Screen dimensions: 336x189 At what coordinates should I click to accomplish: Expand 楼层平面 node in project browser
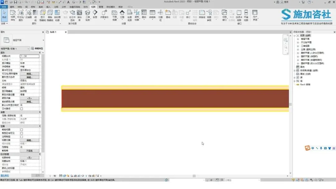click(298, 39)
